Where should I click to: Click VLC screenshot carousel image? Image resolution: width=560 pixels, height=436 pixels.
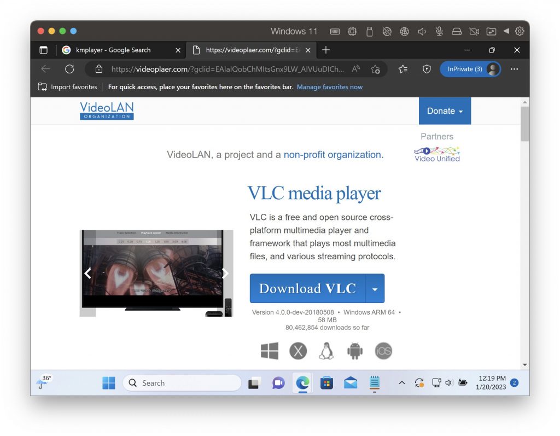pyautogui.click(x=156, y=274)
